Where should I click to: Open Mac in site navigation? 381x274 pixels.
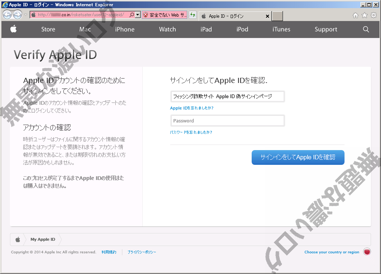coord(85,30)
